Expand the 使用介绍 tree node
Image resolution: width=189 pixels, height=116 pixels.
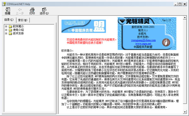[6, 30]
